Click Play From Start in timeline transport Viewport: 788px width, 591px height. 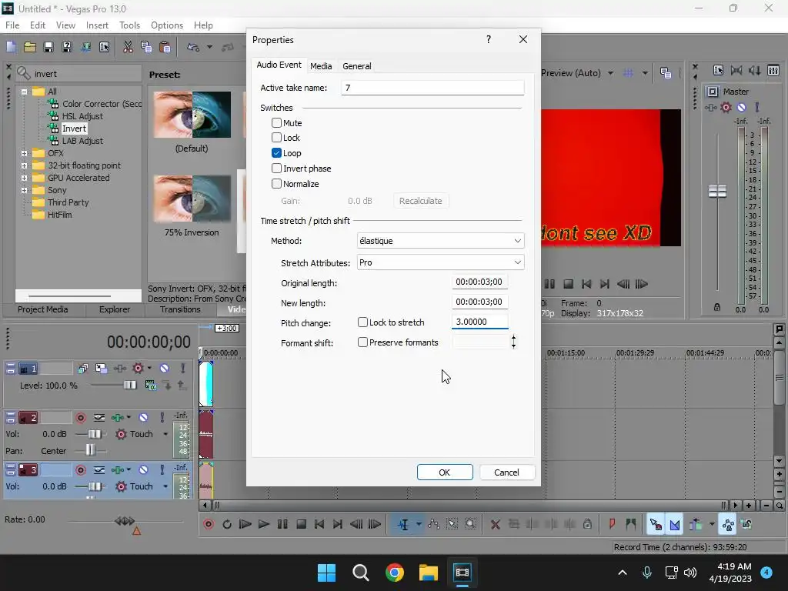[x=245, y=525]
